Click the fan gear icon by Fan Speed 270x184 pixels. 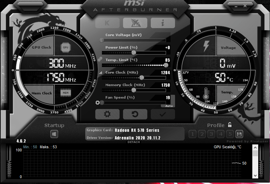coord(97,103)
